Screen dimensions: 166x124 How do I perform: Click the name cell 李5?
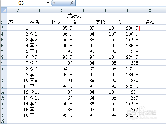coord(40,57)
